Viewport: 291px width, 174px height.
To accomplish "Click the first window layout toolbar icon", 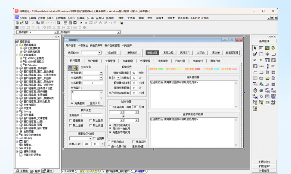I will tap(65, 23).
